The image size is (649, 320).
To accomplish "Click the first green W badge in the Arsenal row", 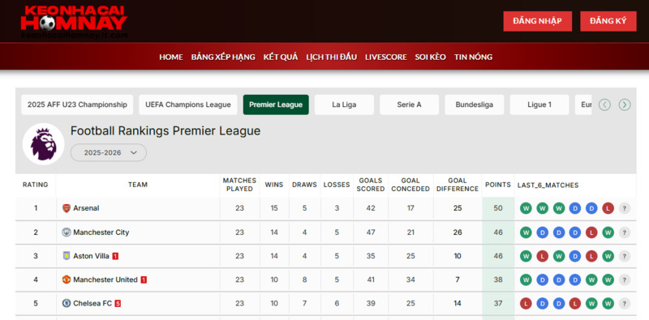I will coord(526,208).
